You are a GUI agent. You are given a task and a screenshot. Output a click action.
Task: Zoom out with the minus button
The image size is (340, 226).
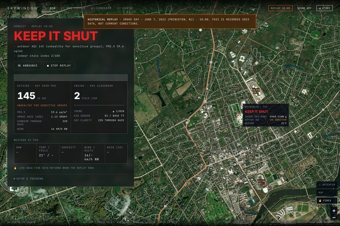tap(334, 217)
